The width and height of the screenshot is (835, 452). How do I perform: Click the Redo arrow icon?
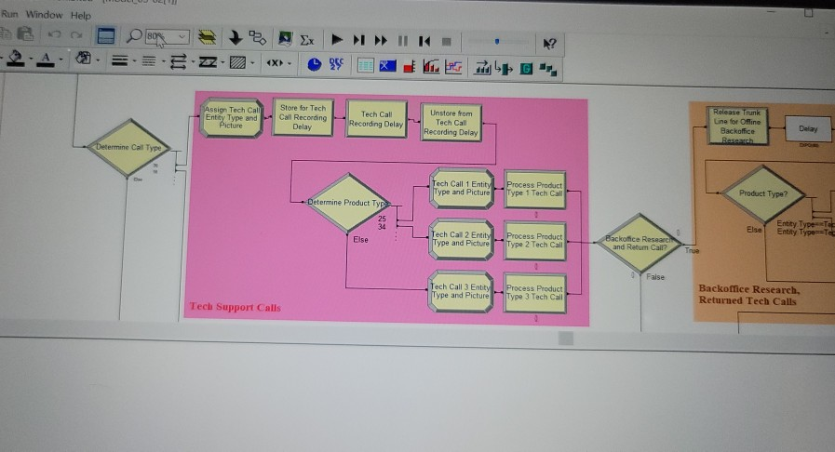click(x=76, y=35)
